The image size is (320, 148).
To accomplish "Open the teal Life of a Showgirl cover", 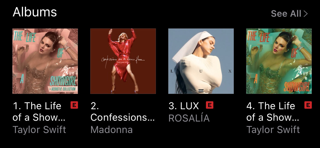I will coord(279,61).
